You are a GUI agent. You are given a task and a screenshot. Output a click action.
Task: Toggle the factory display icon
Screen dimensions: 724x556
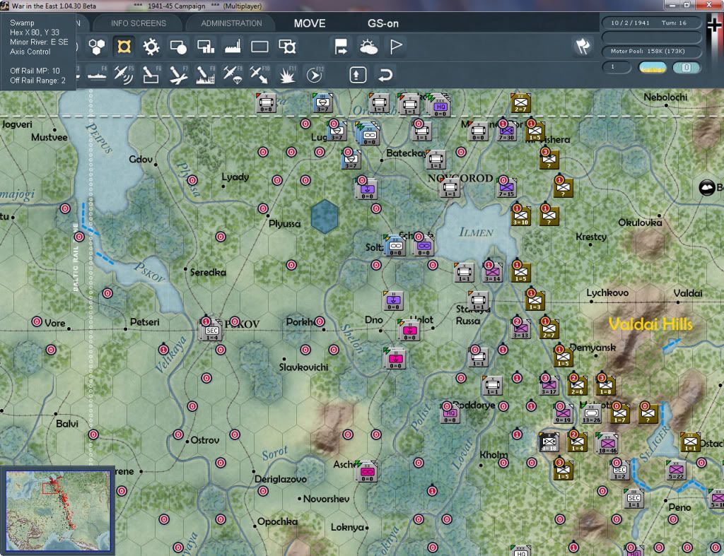pyautogui.click(x=233, y=47)
